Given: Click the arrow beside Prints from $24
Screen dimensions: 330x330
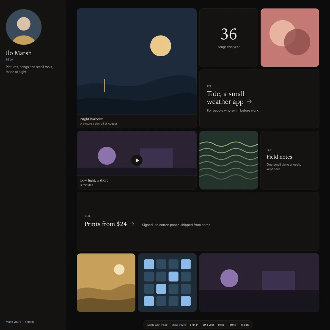Looking at the screenshot, I should point(132,224).
